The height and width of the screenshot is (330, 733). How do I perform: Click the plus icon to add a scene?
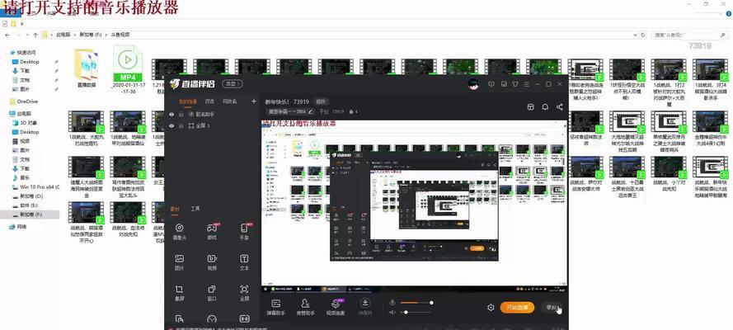254,101
